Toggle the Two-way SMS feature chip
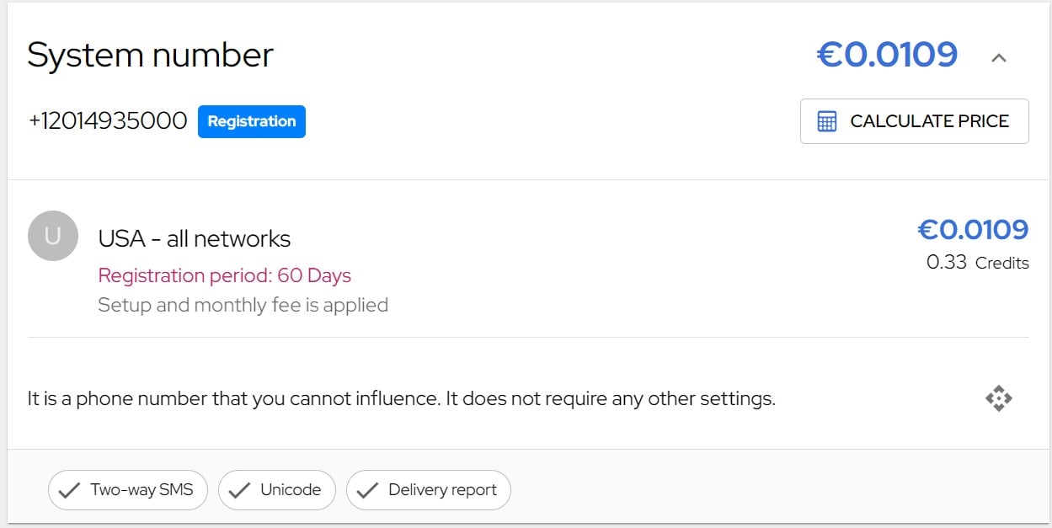This screenshot has height=528, width=1052. click(127, 490)
